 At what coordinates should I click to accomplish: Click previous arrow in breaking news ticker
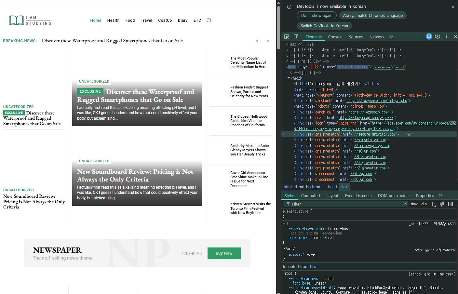(x=257, y=41)
